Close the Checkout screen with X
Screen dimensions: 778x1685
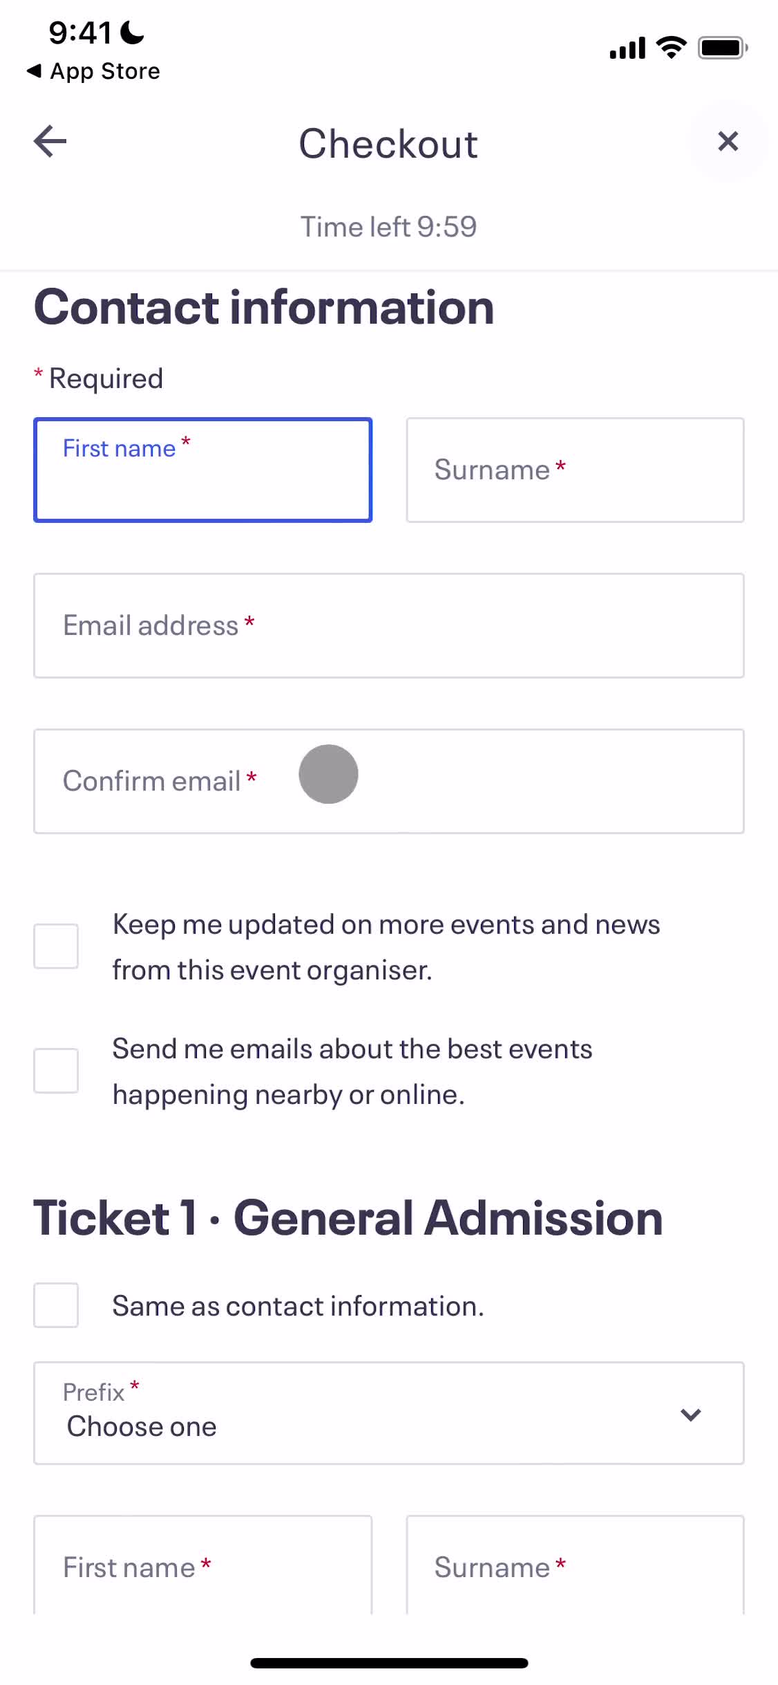pos(728,142)
